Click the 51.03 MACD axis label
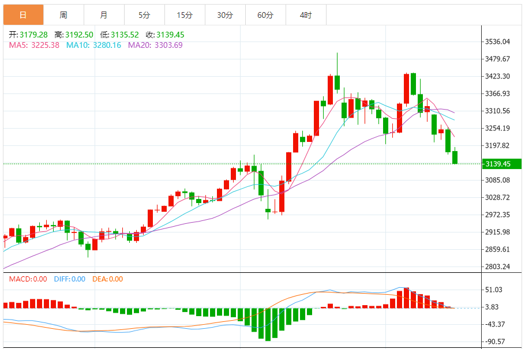Screen dimensions: 525x349 click(494, 290)
